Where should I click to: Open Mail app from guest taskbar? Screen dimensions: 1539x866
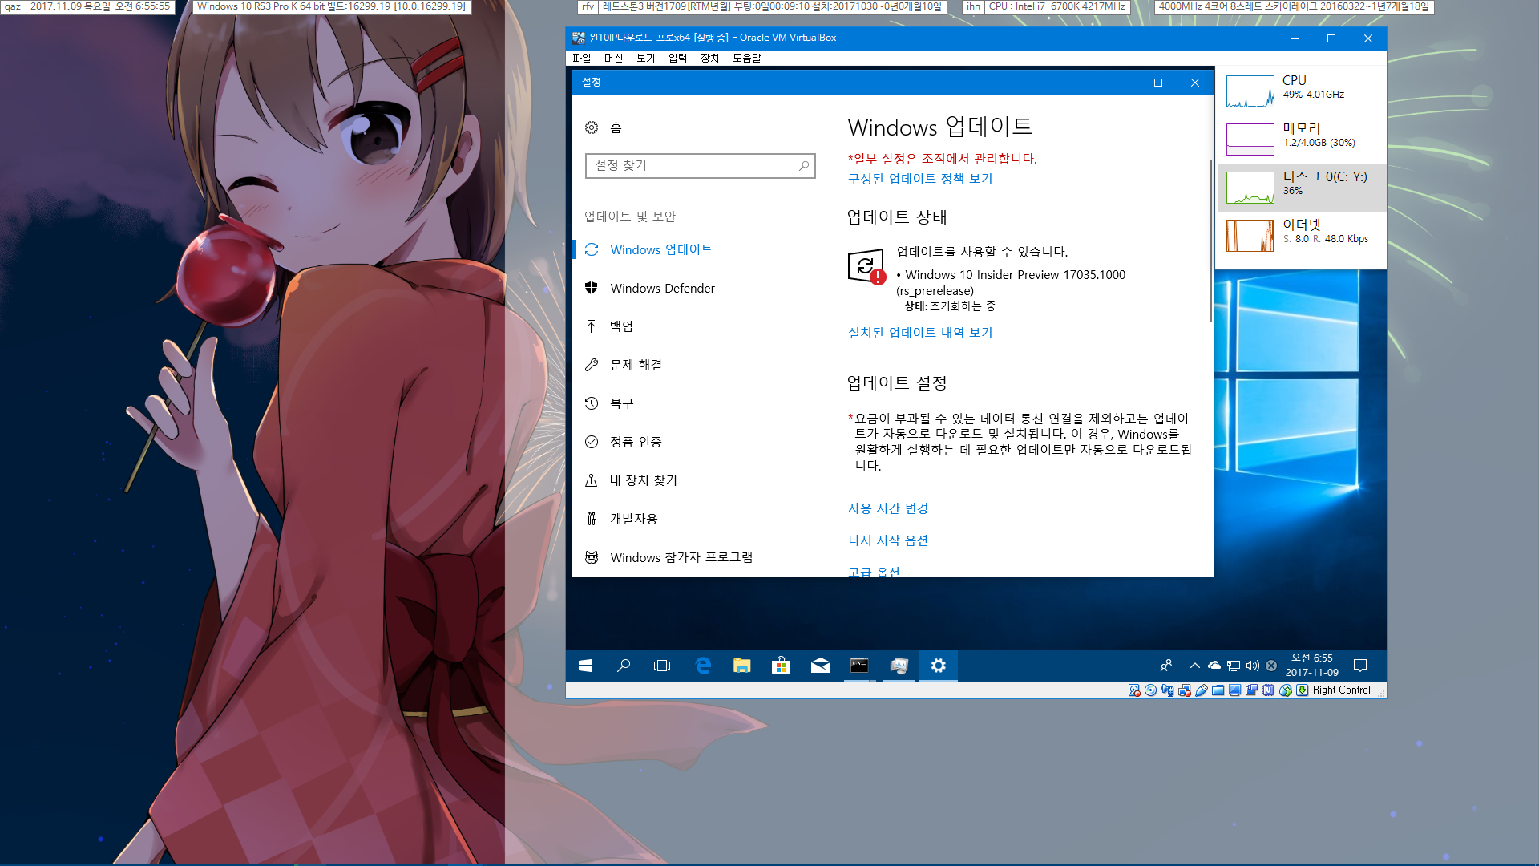(x=821, y=666)
